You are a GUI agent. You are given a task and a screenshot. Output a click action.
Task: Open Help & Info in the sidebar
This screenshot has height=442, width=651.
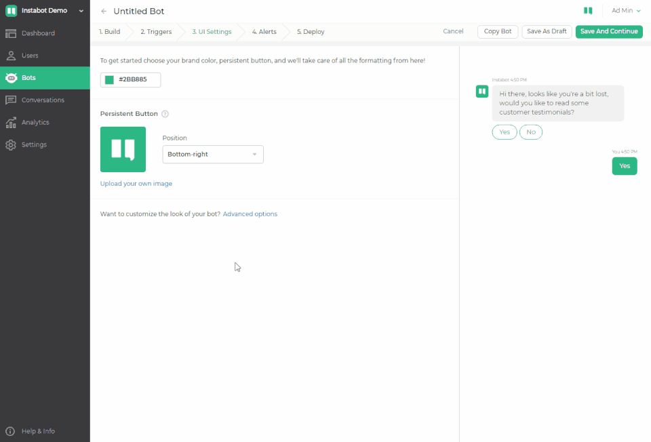point(45,431)
